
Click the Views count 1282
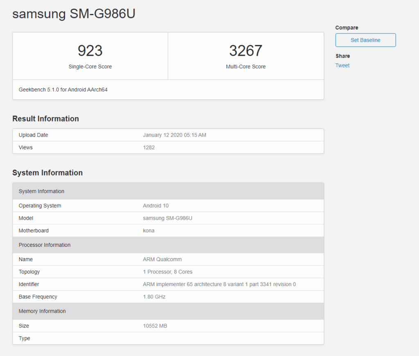coord(149,147)
